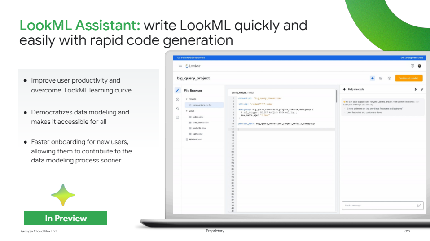Click the Validate LookML button
This screenshot has width=430, height=241.
409,78
